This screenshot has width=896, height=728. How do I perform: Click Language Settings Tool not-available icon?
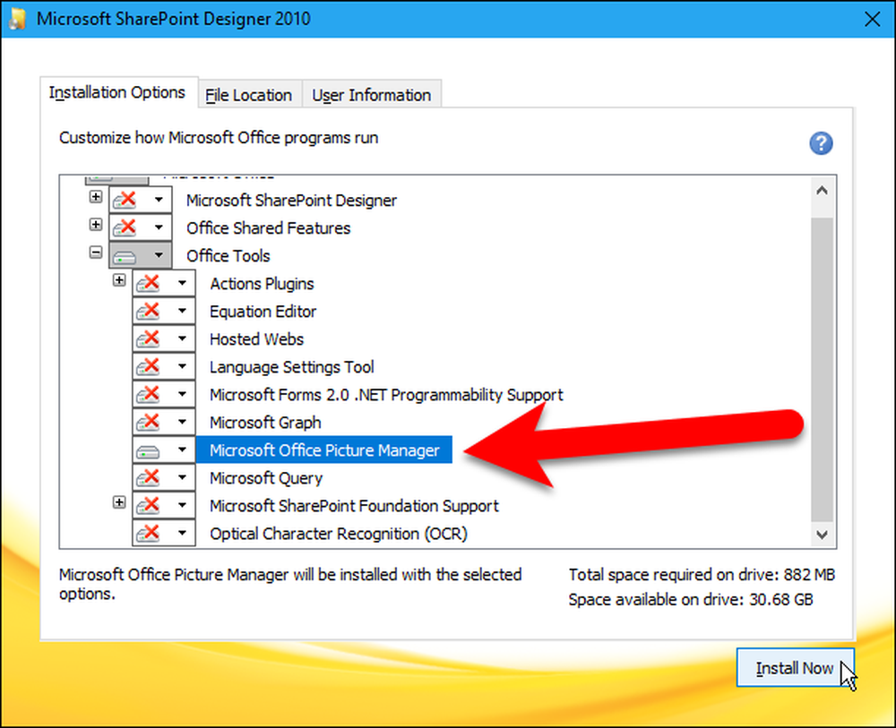coord(148,366)
